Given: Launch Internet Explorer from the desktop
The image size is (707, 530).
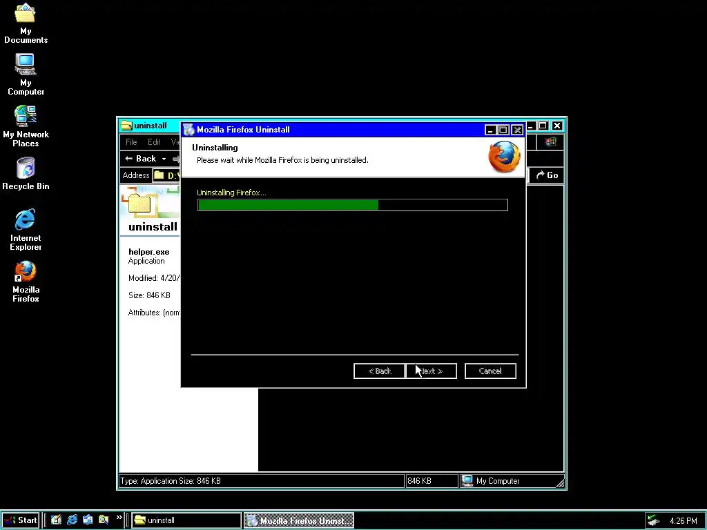Looking at the screenshot, I should (26, 229).
